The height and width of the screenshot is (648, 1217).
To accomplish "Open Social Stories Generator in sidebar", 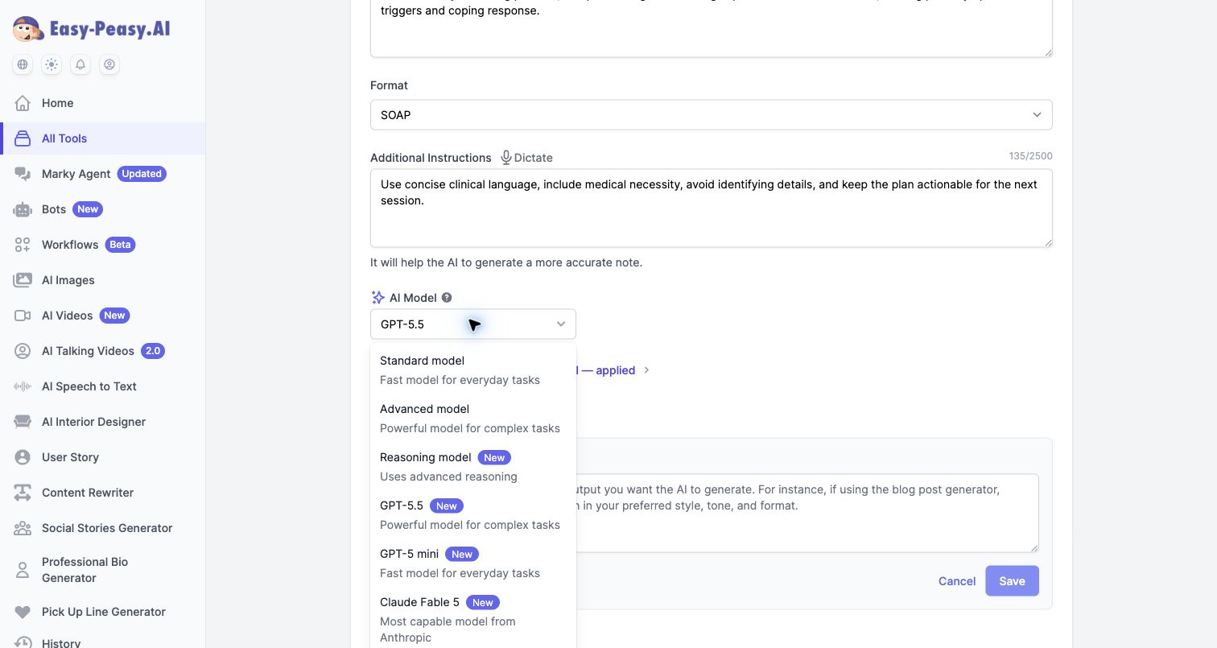I will (103, 528).
